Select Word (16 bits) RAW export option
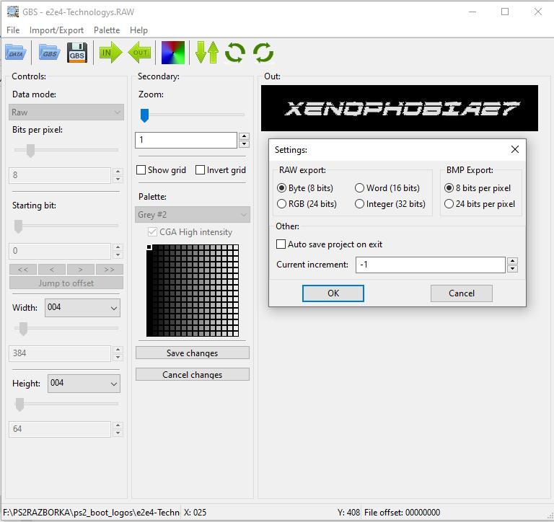The image size is (554, 522). [360, 188]
